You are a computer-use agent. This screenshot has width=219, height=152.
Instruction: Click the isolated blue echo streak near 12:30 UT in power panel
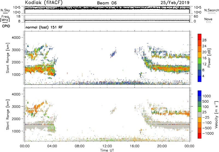pos(113,54)
